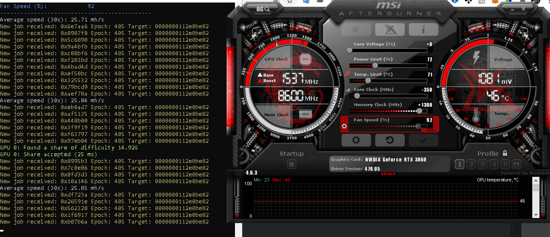
Task: Select profile slot 3
Action: [483, 164]
